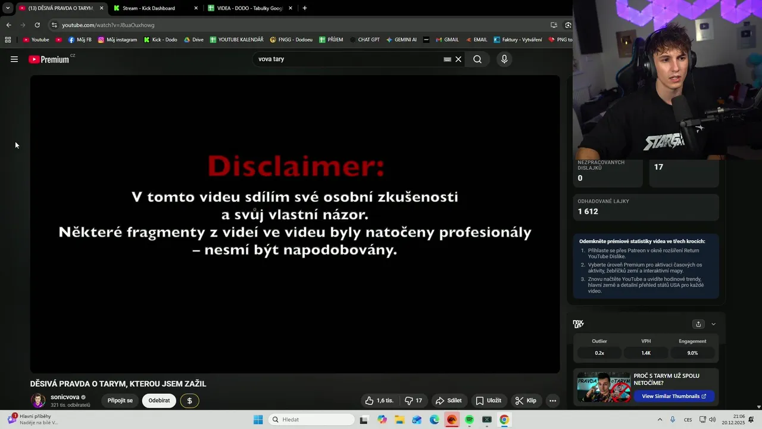Reload the page
The width and height of the screenshot is (762, 429).
[x=37, y=25]
